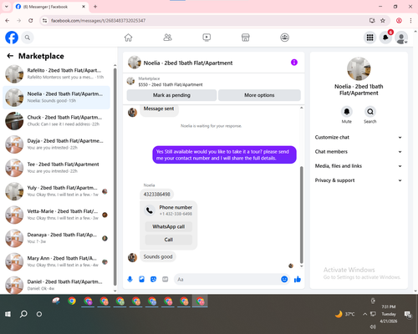Open the Groups icon in top navigation

pos(284,38)
